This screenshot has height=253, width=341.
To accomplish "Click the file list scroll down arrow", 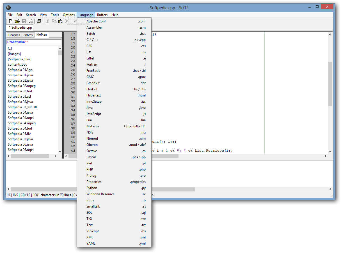I will (x=60, y=151).
